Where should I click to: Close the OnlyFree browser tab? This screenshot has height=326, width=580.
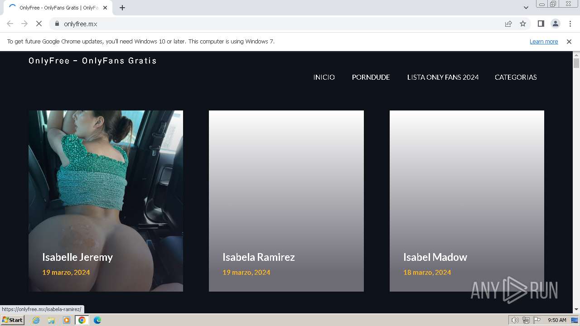click(x=105, y=8)
